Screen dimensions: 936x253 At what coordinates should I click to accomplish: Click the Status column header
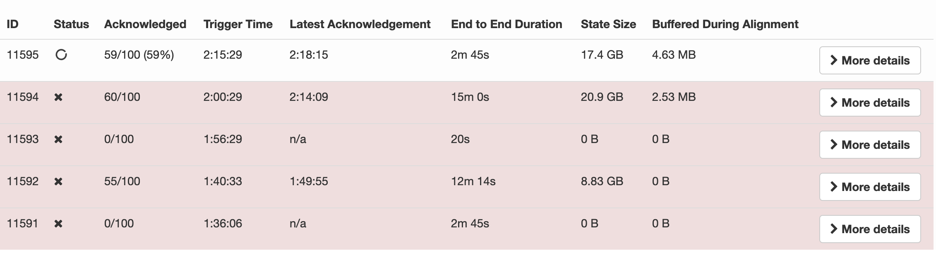point(71,24)
